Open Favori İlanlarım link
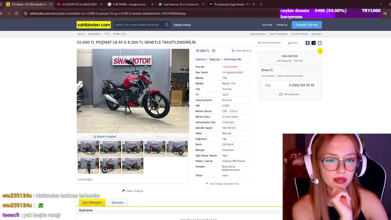Viewport: 391px width, 220px height. pos(258,34)
